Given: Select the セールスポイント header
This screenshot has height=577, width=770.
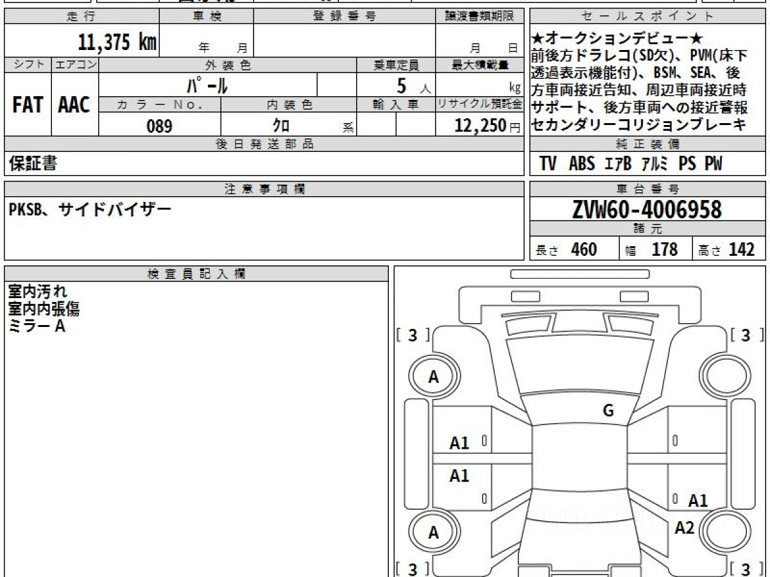Looking at the screenshot, I should coord(648,17).
